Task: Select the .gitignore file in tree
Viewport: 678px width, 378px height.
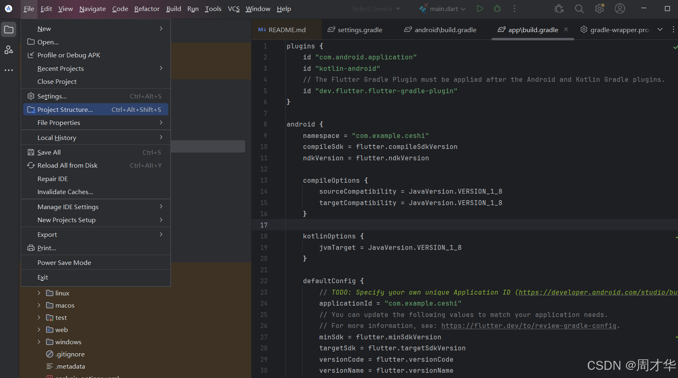Action: (70, 354)
